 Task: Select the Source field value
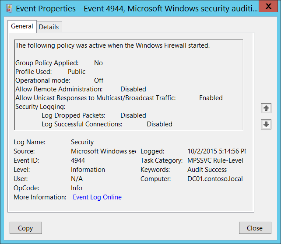(x=103, y=151)
